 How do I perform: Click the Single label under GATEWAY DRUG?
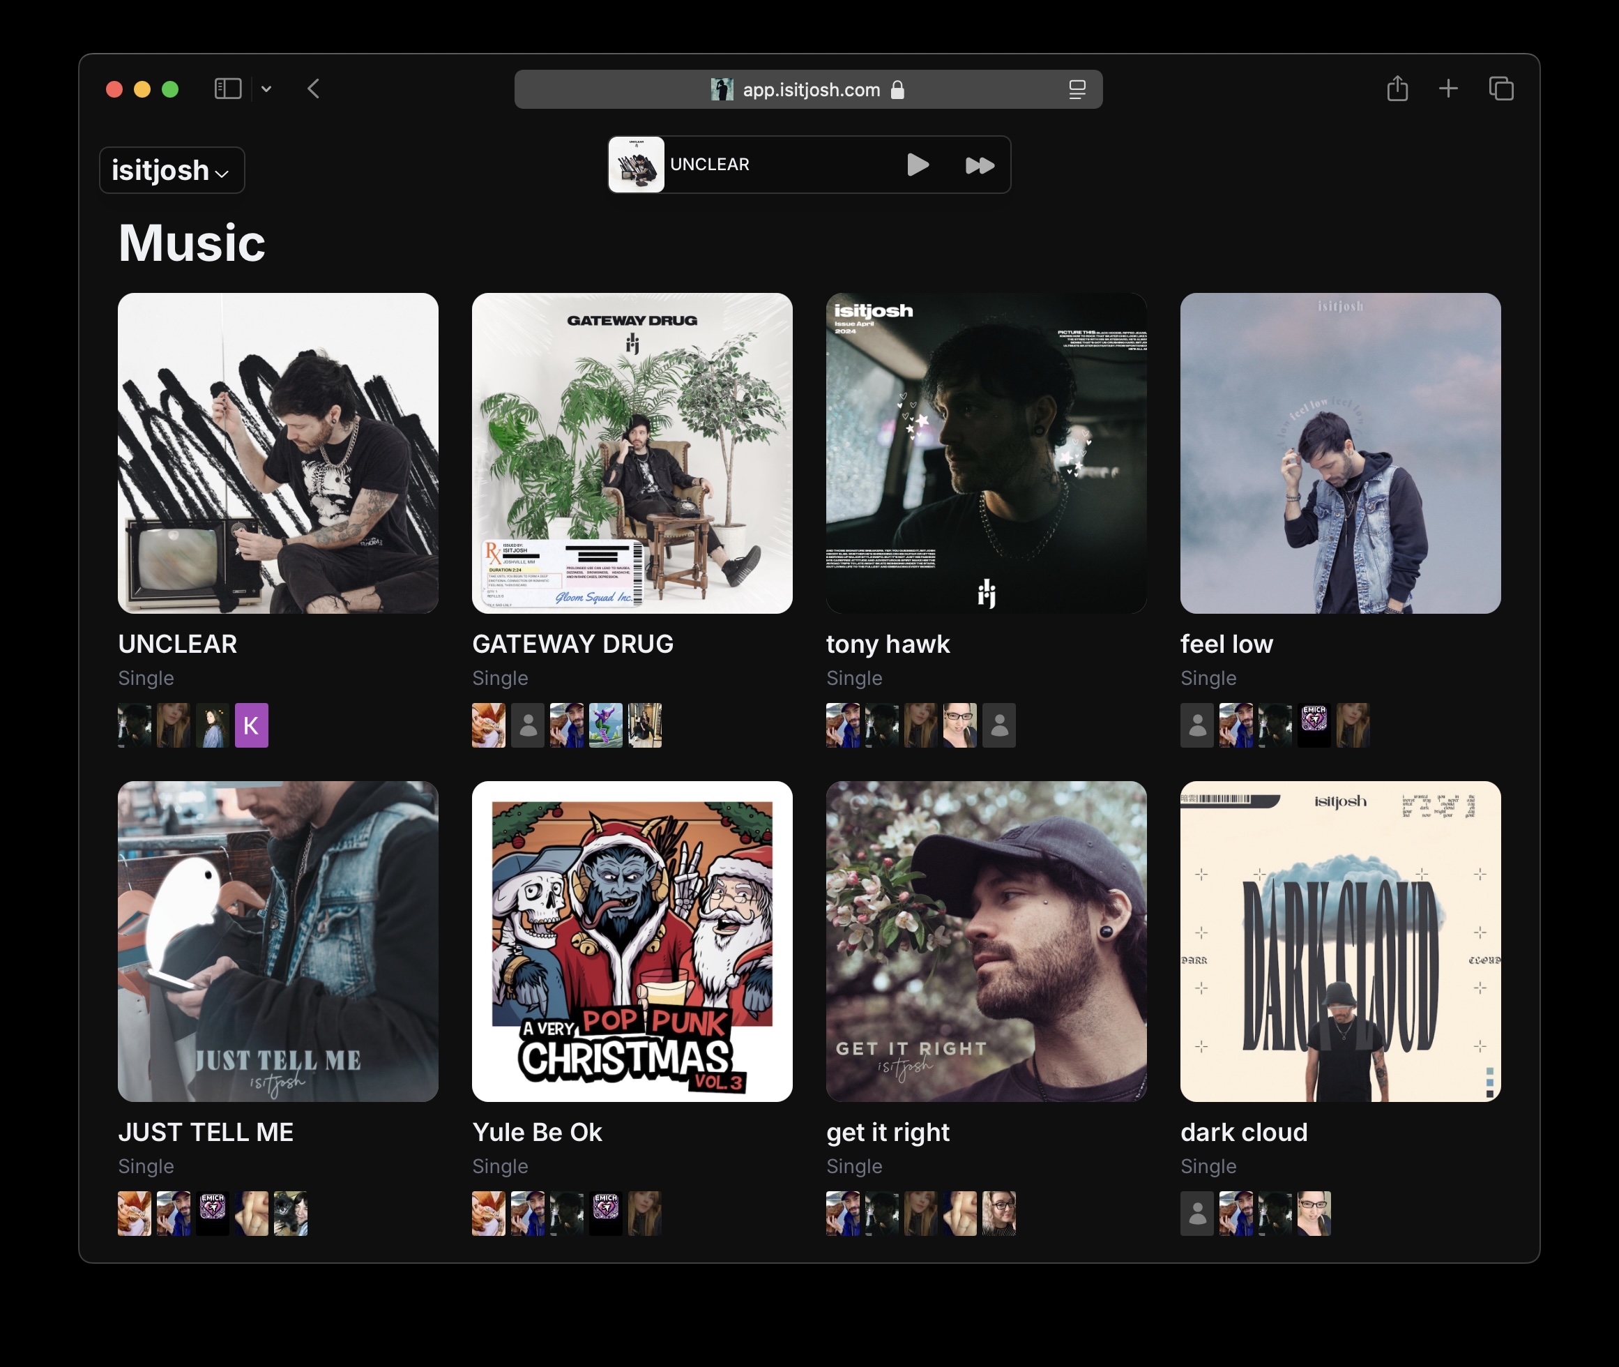(500, 678)
